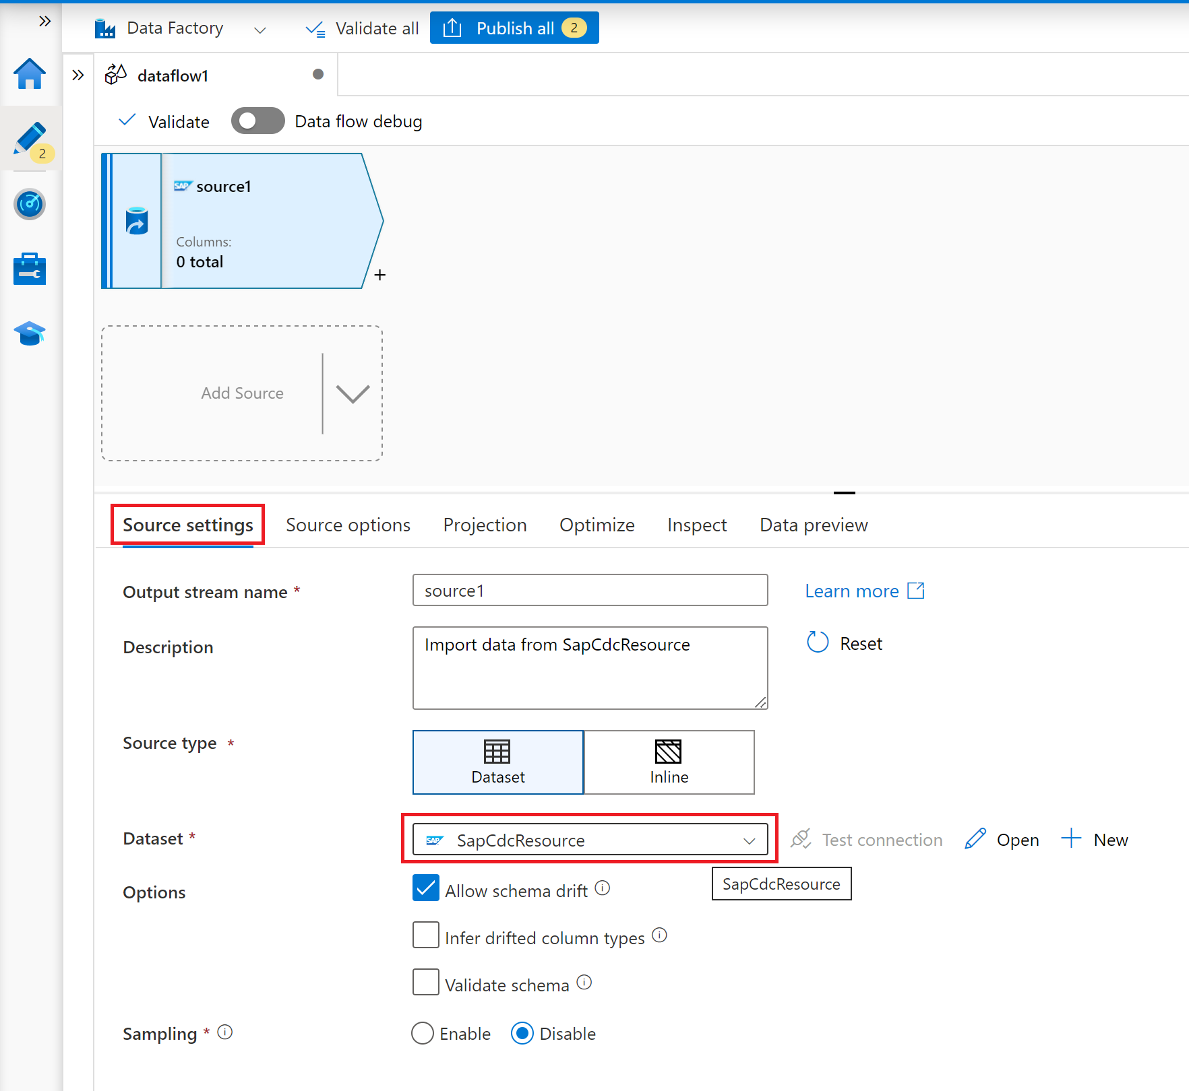The image size is (1189, 1091).
Task: Select the Author pencil icon in sidebar
Action: point(30,139)
